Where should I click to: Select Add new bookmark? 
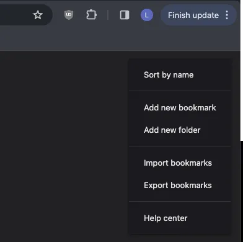pyautogui.click(x=180, y=107)
